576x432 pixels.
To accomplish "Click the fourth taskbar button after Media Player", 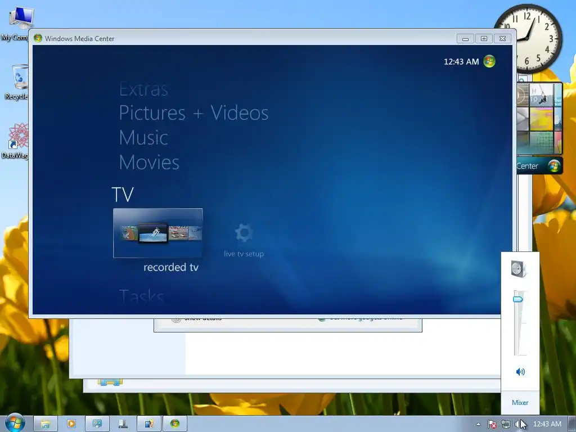I will 123,424.
